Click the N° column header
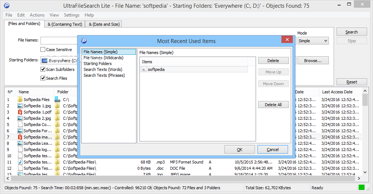This screenshot has width=373, height=194. [x=10, y=92]
